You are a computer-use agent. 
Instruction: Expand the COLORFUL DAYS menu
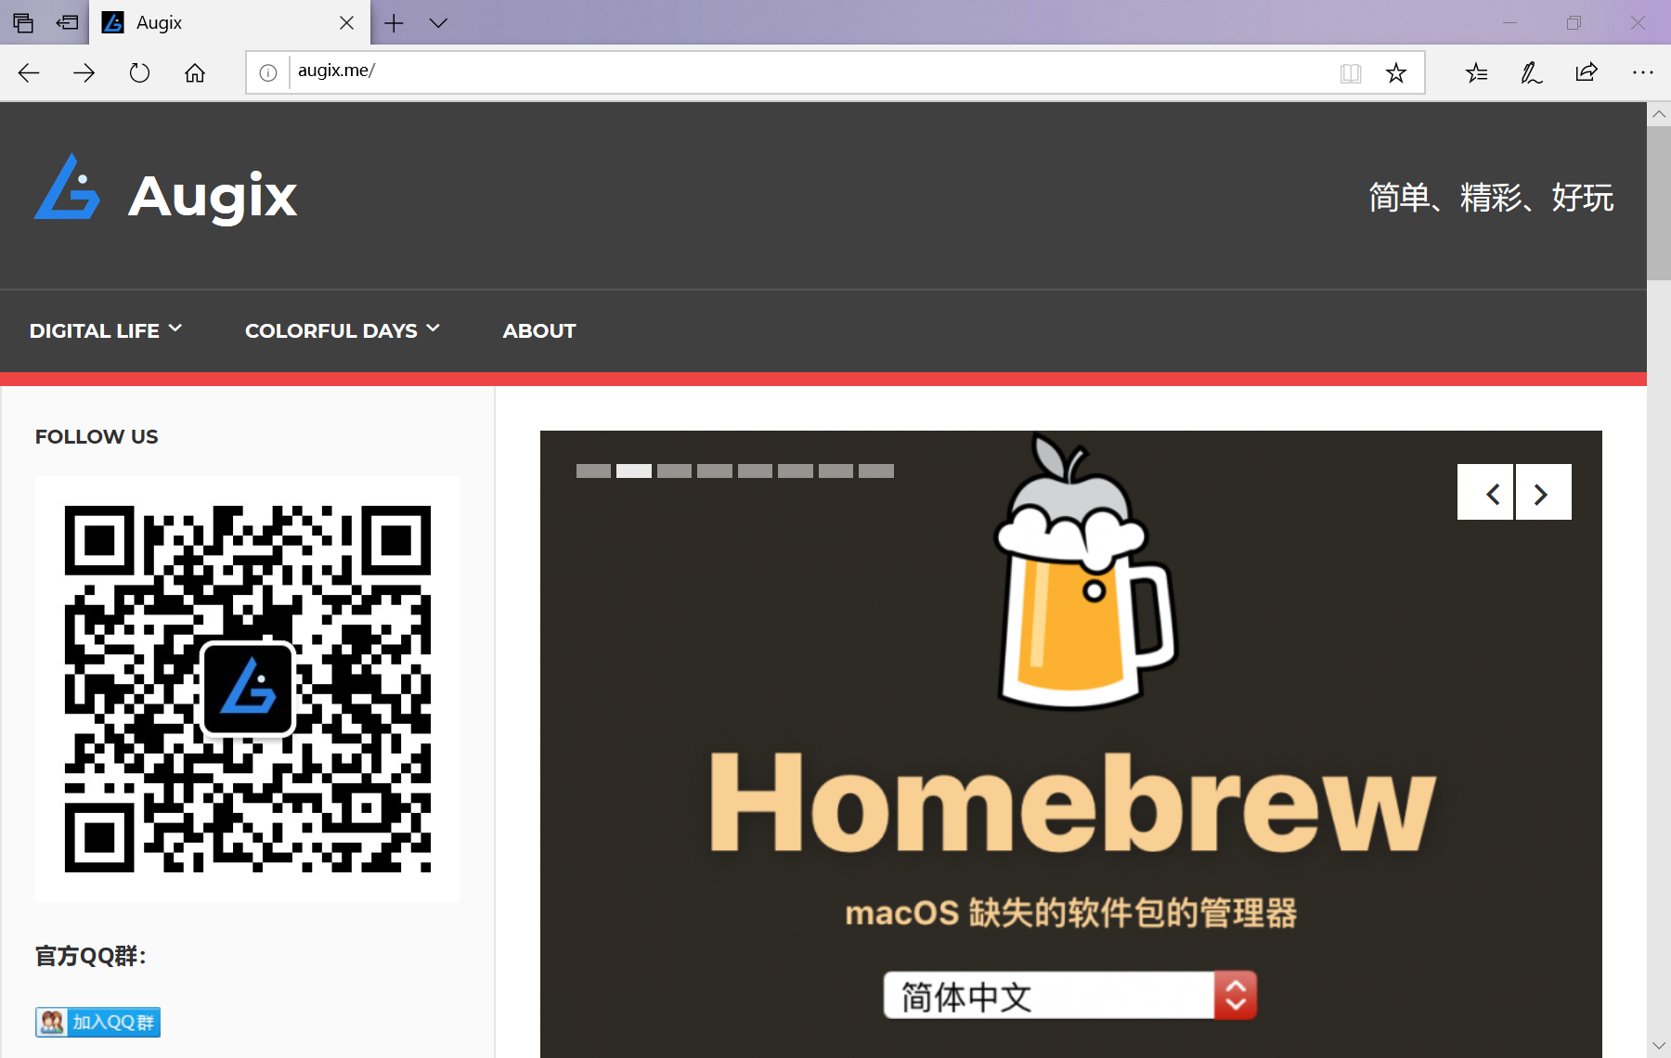[x=342, y=330]
